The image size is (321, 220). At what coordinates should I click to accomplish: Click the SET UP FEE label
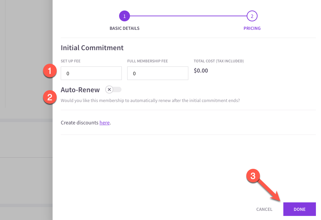(x=71, y=61)
